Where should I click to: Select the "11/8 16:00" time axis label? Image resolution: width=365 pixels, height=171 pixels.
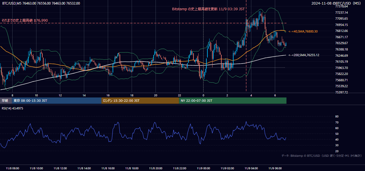(x=108, y=168)
